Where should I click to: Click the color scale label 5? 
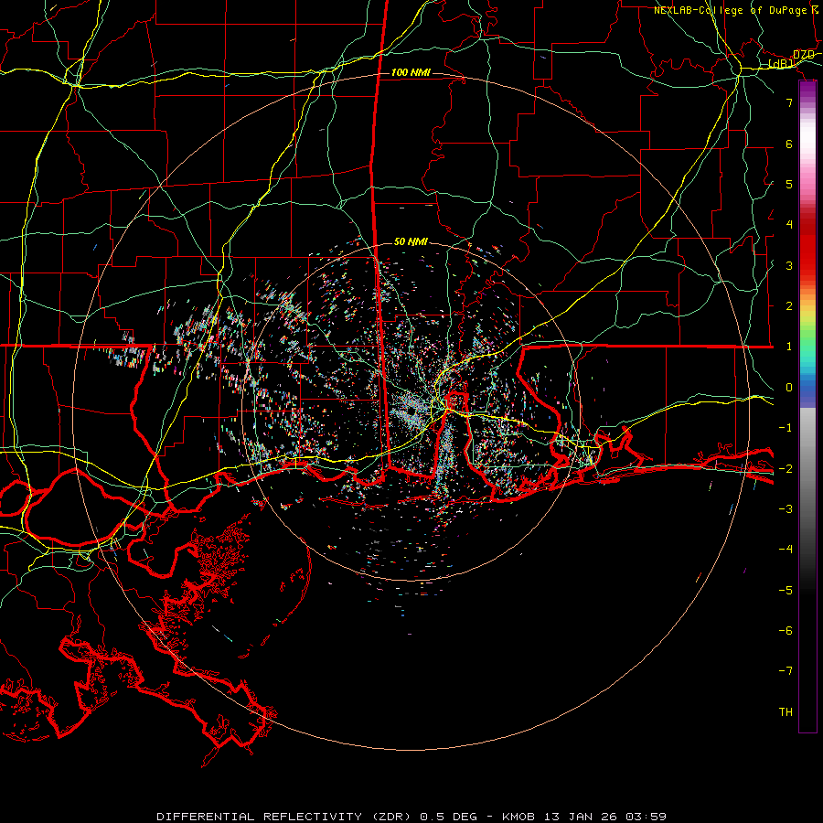click(789, 184)
